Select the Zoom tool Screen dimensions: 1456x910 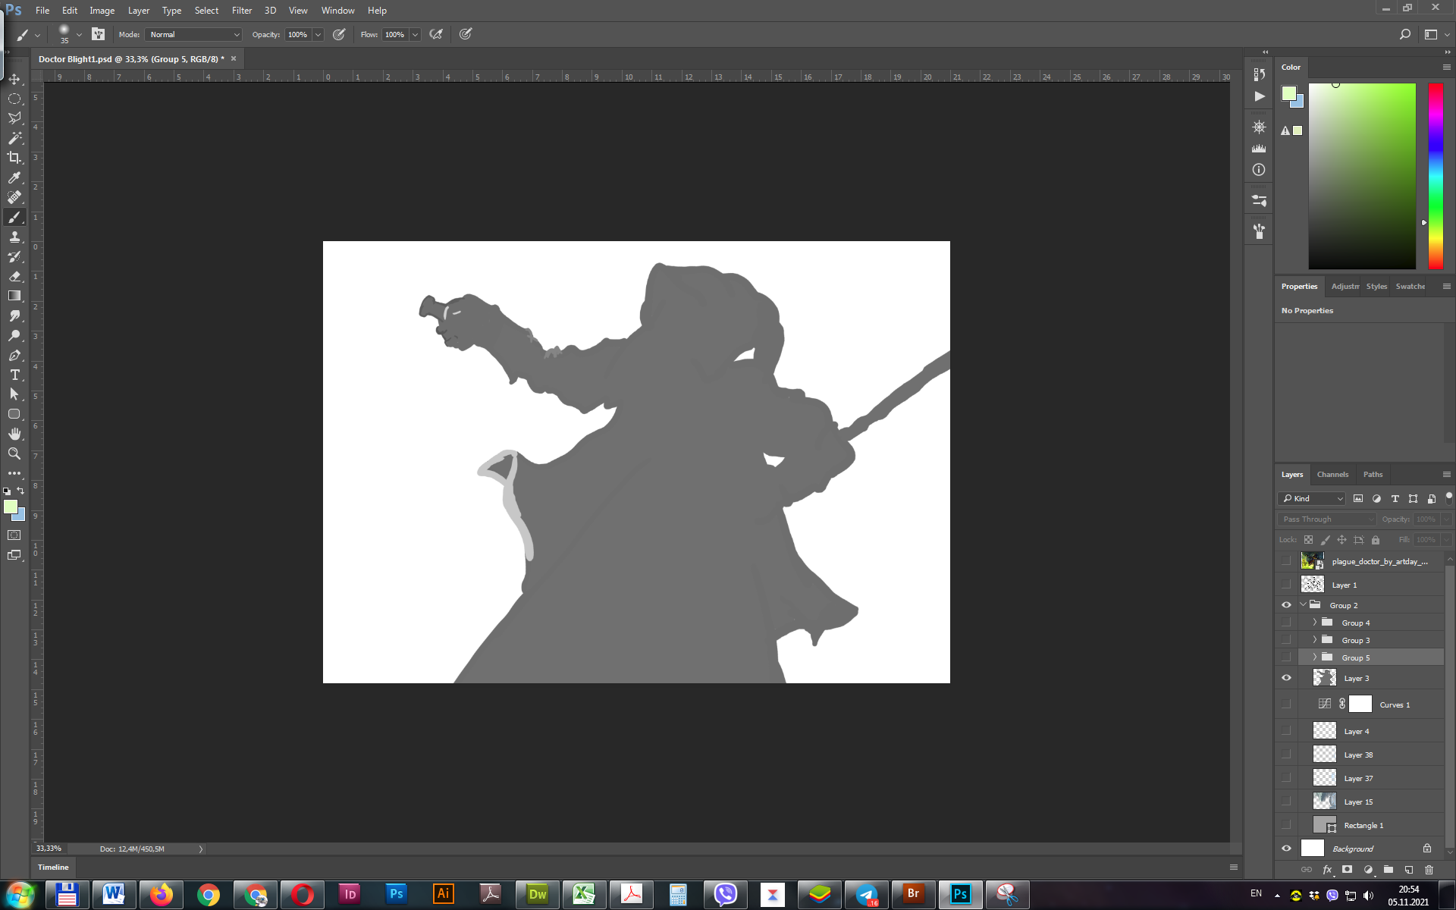pyautogui.click(x=14, y=453)
